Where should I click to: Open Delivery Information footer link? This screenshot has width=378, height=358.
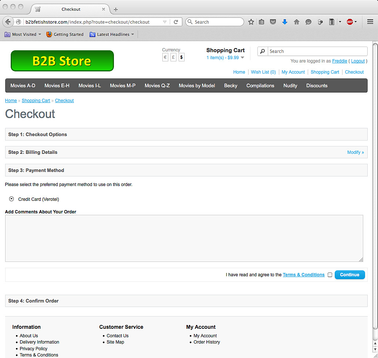pos(39,342)
